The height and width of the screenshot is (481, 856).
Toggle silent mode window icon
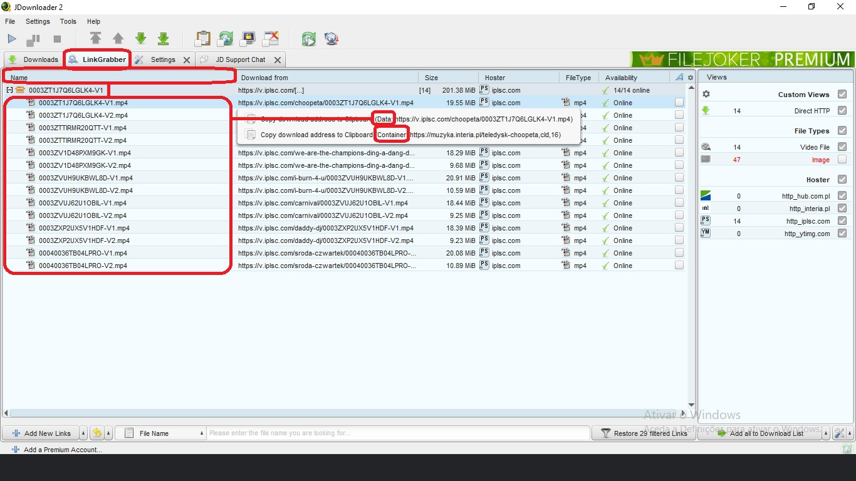271,39
